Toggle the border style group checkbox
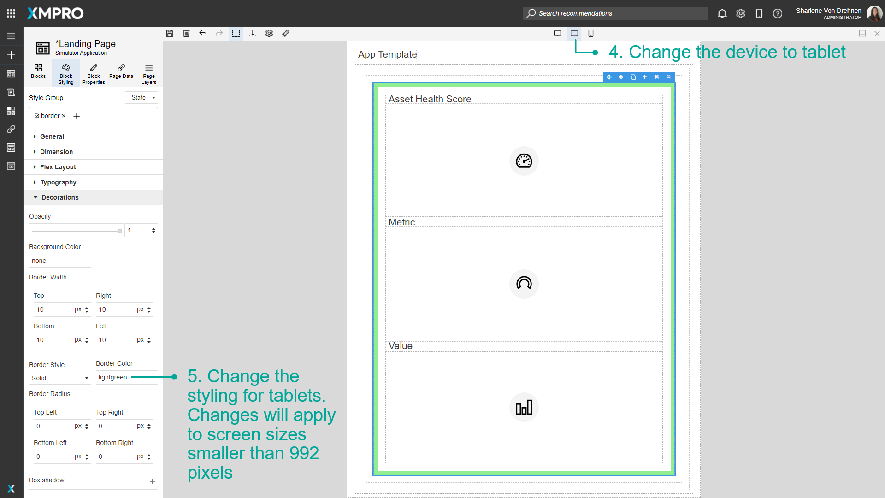The width and height of the screenshot is (885, 498). tap(37, 116)
